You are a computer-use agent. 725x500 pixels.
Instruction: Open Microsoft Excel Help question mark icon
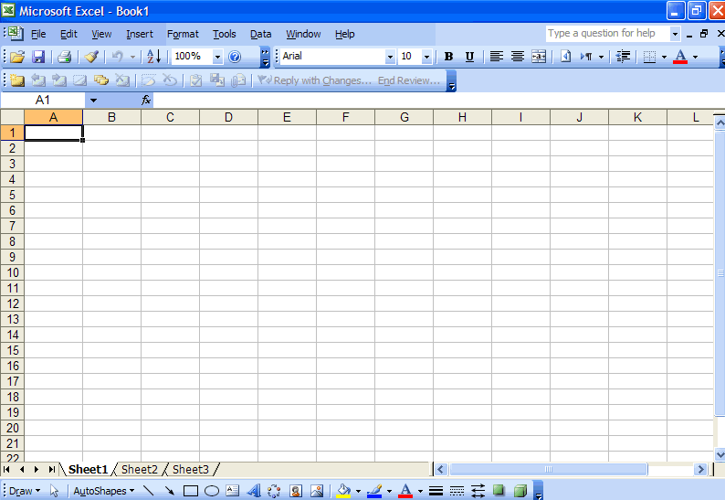[x=235, y=57]
